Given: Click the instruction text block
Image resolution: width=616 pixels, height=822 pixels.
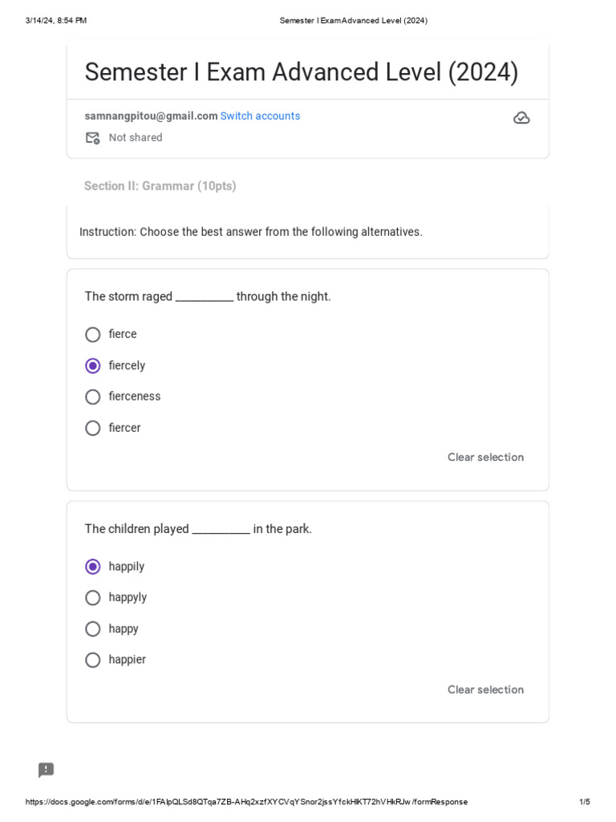Looking at the screenshot, I should [251, 232].
